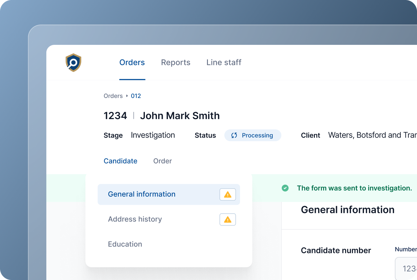The height and width of the screenshot is (280, 417).
Task: Click the shield magnifier app logo
Action: pyautogui.click(x=73, y=63)
